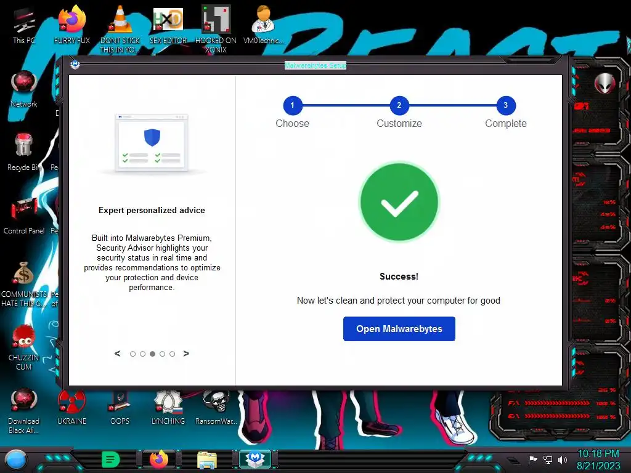
Task: Click the shield illustration thumbnail
Action: click(152, 143)
